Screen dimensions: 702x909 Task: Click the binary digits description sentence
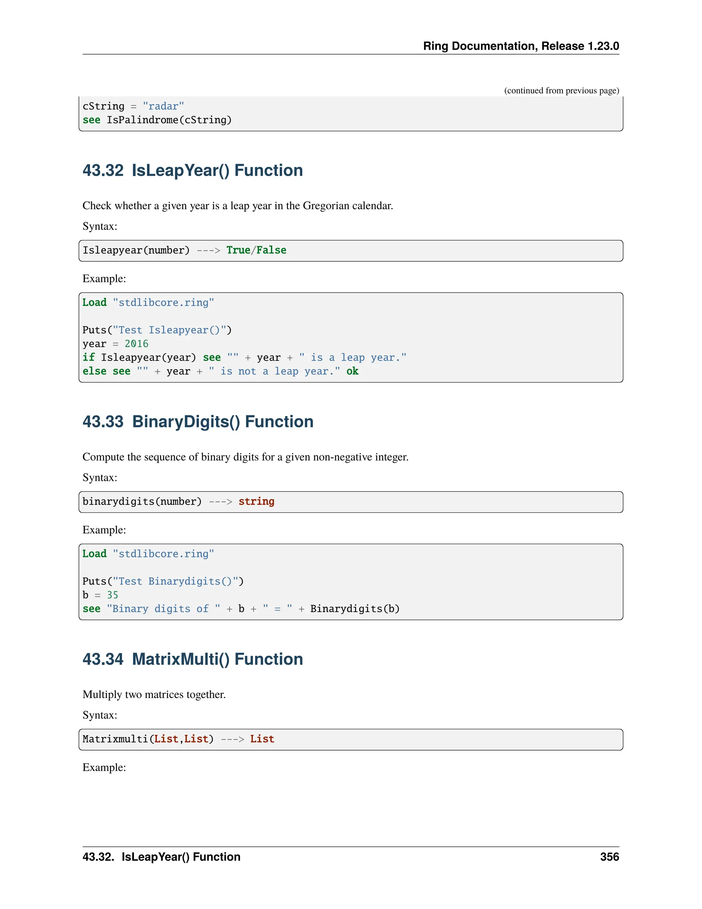click(245, 457)
